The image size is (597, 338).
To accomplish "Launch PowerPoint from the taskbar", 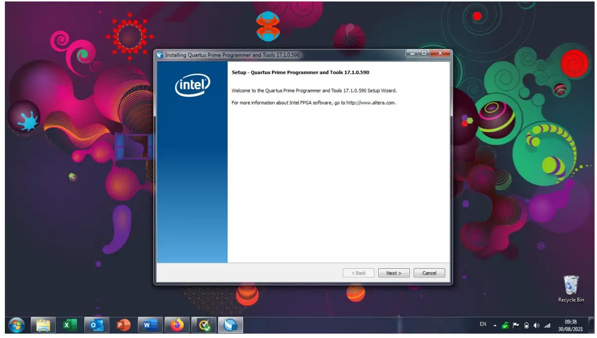I will tap(123, 325).
